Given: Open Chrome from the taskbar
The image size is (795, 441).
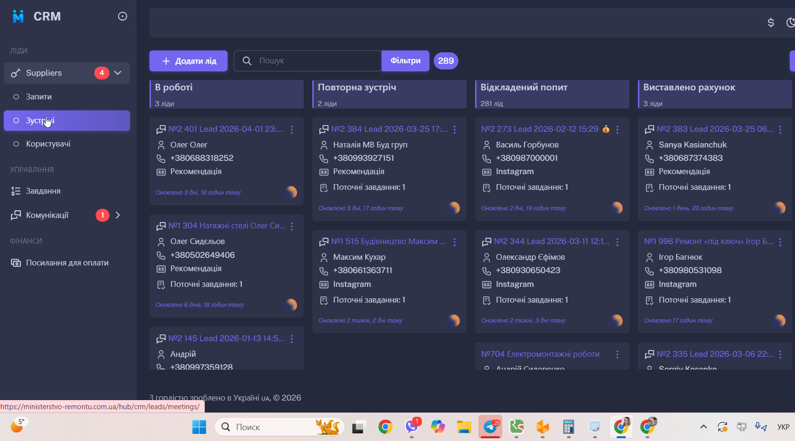Looking at the screenshot, I should pyautogui.click(x=385, y=427).
